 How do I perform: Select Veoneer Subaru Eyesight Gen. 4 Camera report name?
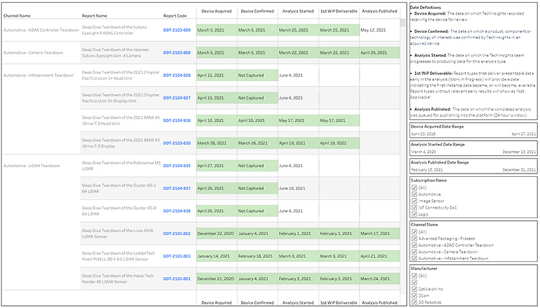115,53
